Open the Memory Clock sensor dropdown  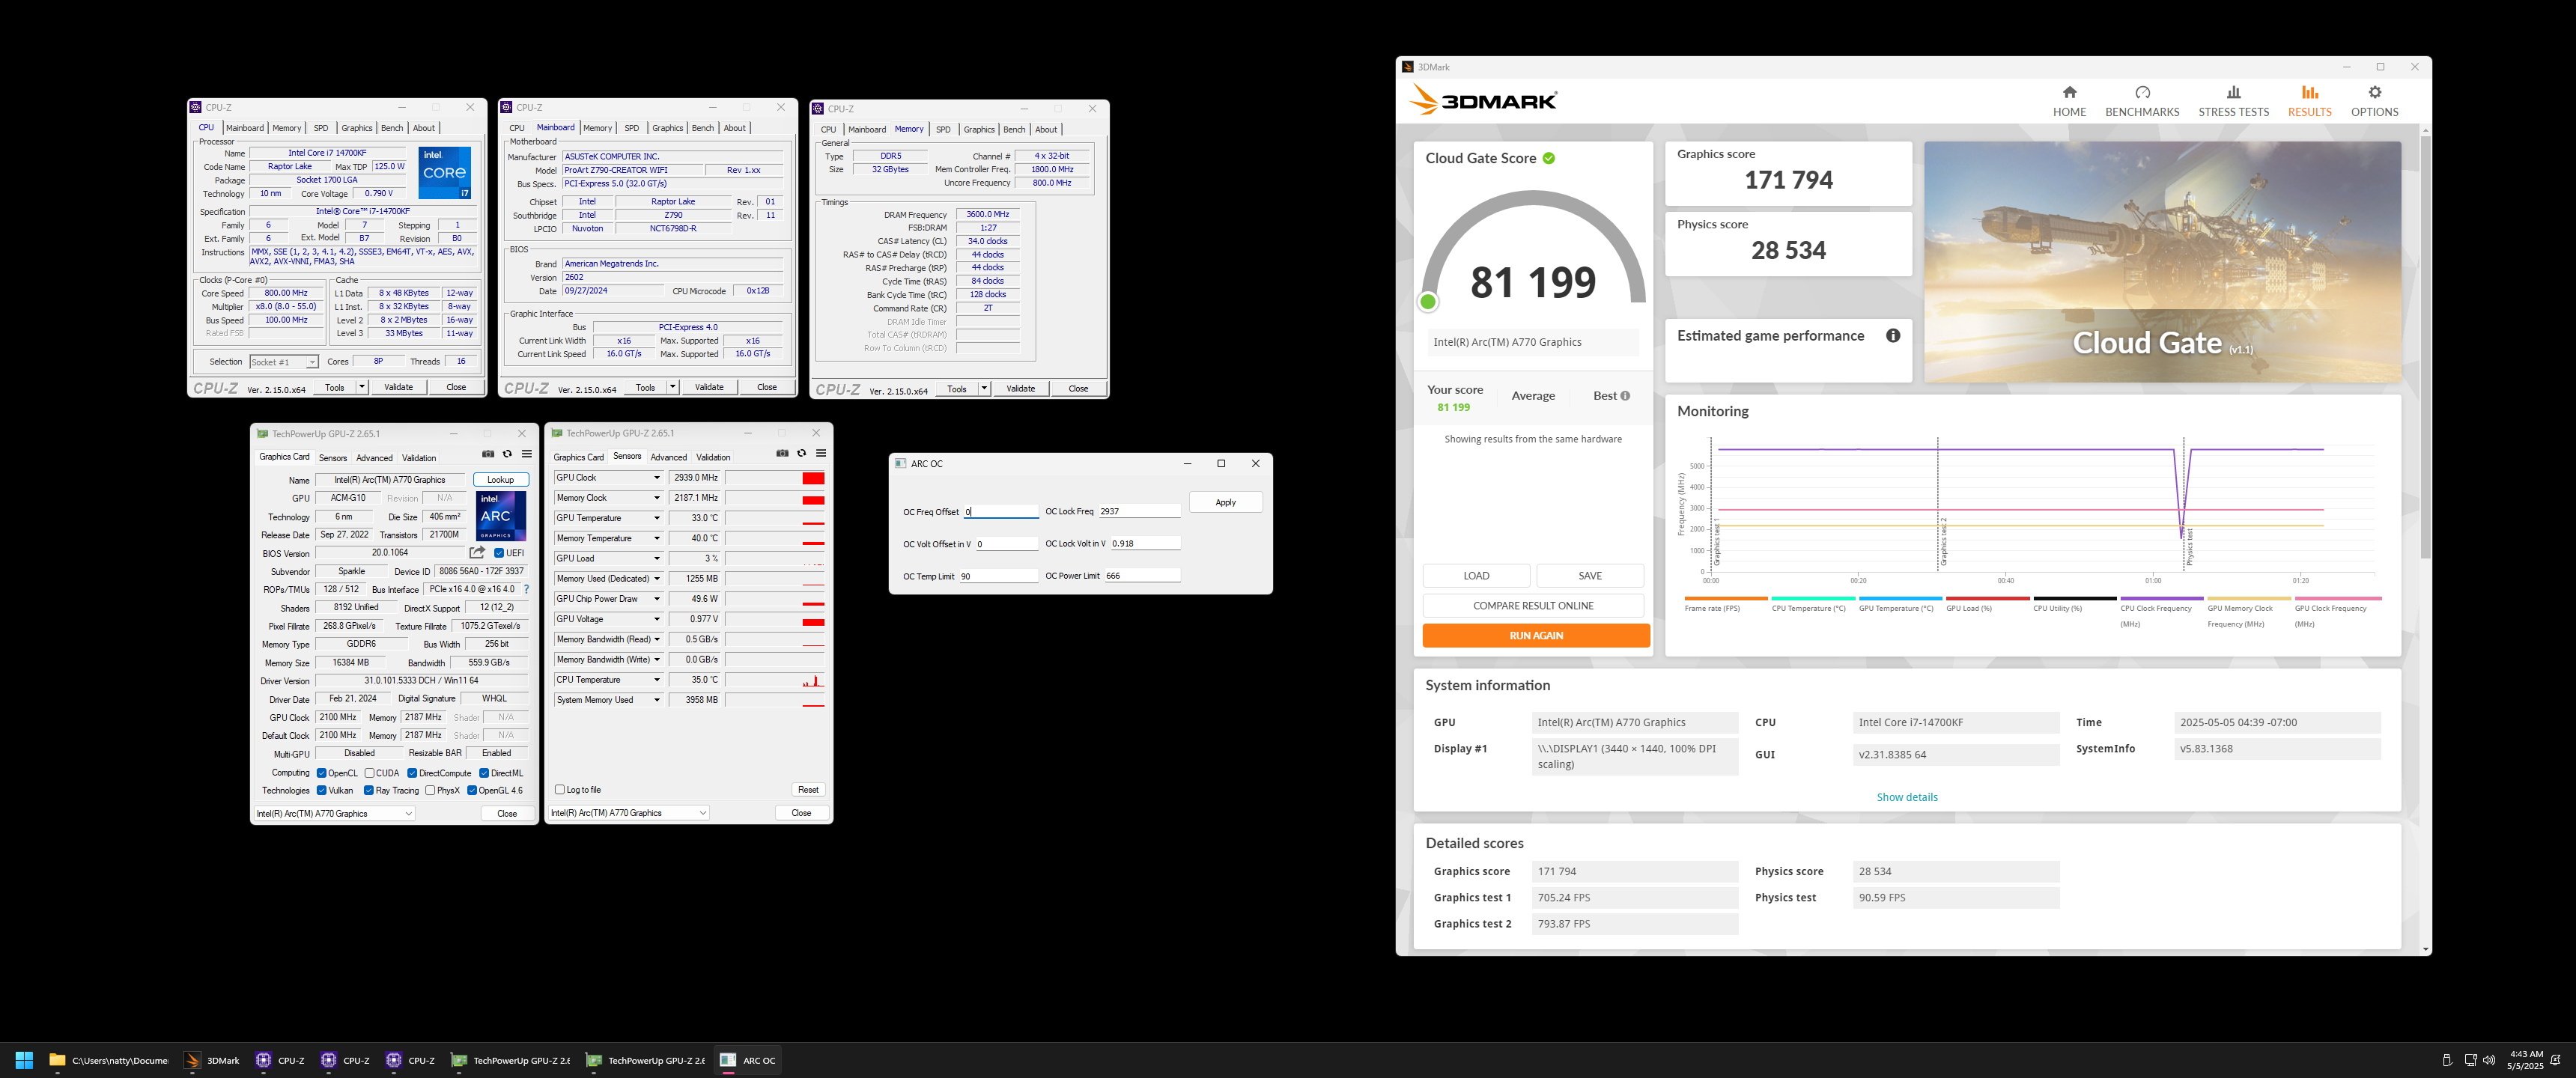[657, 498]
